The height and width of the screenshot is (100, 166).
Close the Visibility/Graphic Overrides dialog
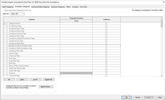click(163, 2)
